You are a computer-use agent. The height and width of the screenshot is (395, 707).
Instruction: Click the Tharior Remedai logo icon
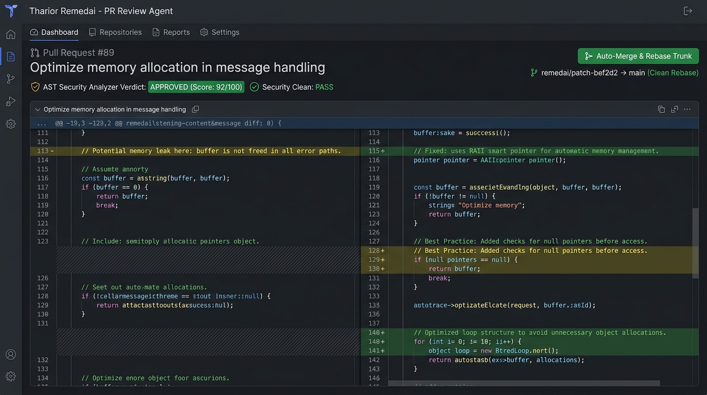point(11,11)
